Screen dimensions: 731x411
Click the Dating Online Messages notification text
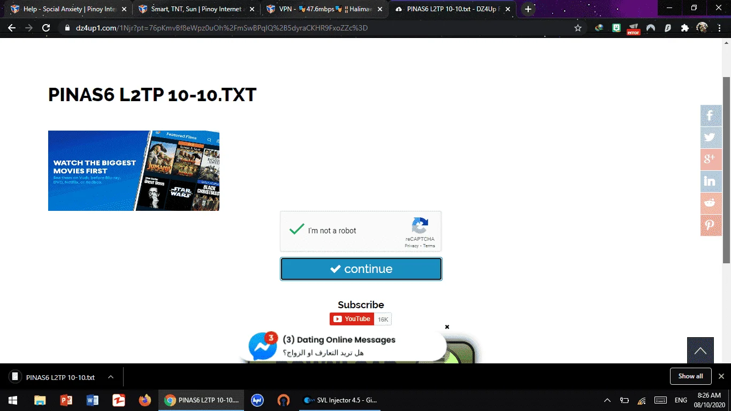[x=339, y=340]
